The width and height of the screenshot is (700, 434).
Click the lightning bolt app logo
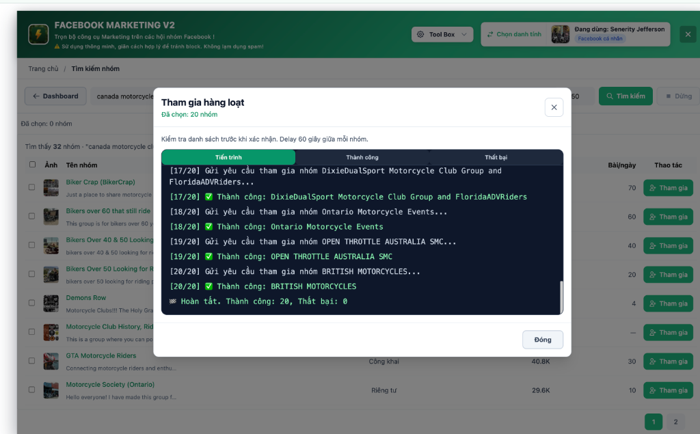tap(38, 34)
